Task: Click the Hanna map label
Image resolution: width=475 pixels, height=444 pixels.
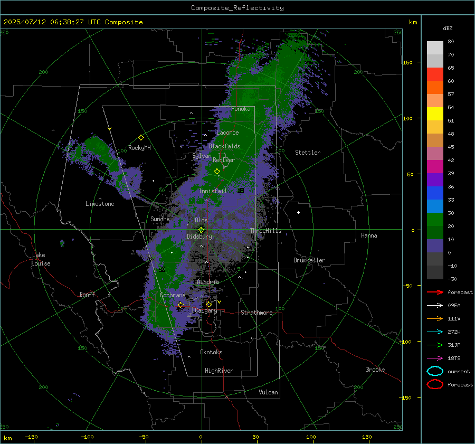Action: [x=369, y=235]
